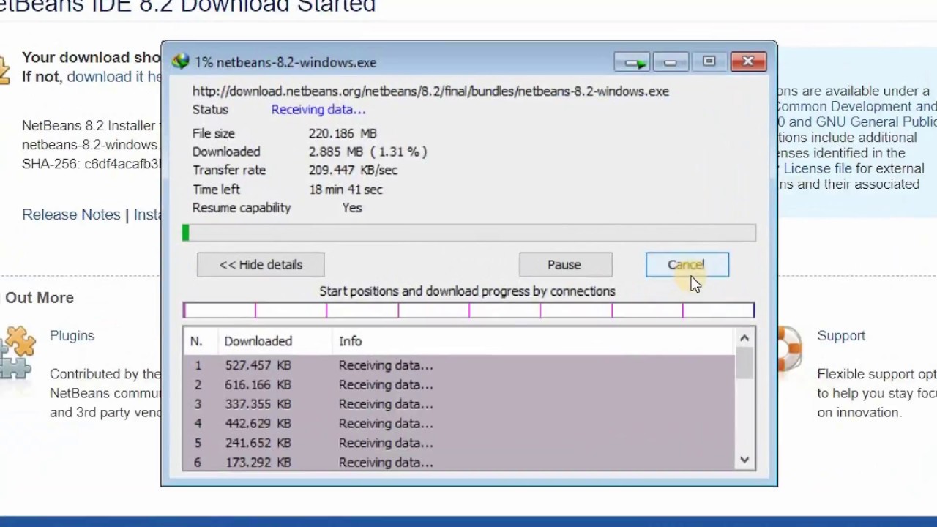Click the Hide details button

point(261,265)
